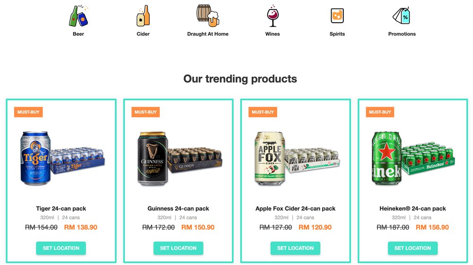Open the Spirits glass icon
This screenshot has width=473, height=265.
click(337, 16)
